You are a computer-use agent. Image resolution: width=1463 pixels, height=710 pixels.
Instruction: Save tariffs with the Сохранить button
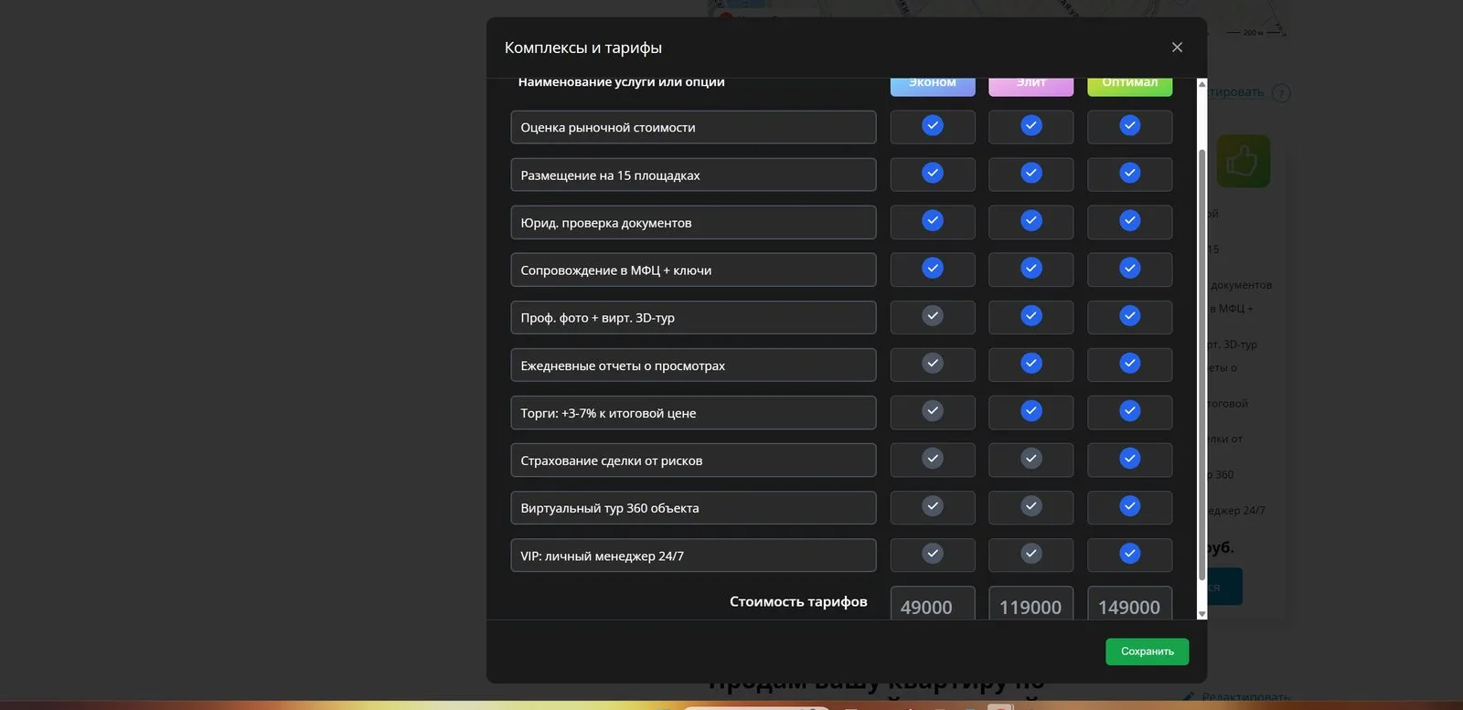[1147, 652]
